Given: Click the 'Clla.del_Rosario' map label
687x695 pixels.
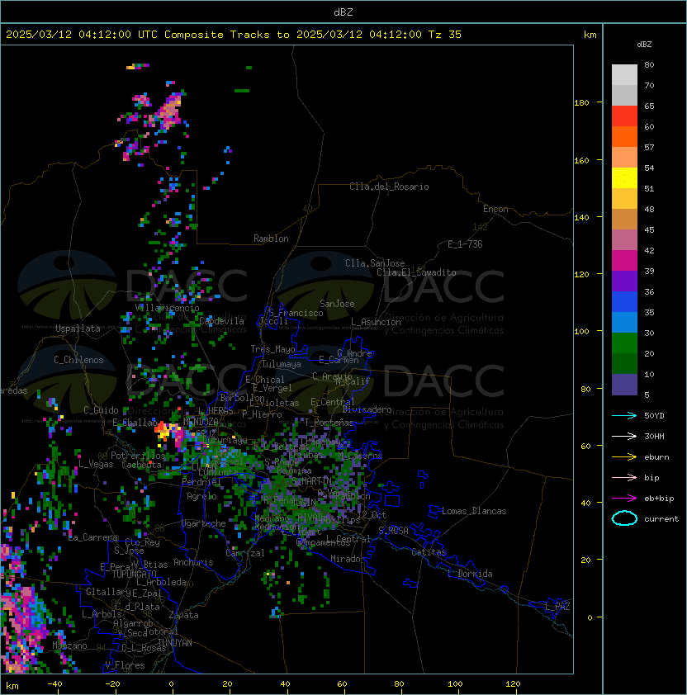Looking at the screenshot, I should pos(389,187).
